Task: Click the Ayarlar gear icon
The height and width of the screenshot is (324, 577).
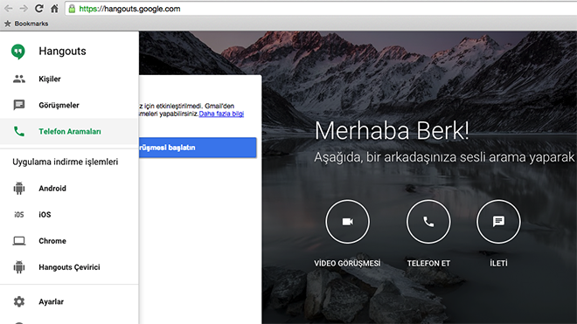Action: pyautogui.click(x=19, y=301)
